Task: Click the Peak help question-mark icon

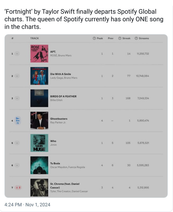Action: 94,38
